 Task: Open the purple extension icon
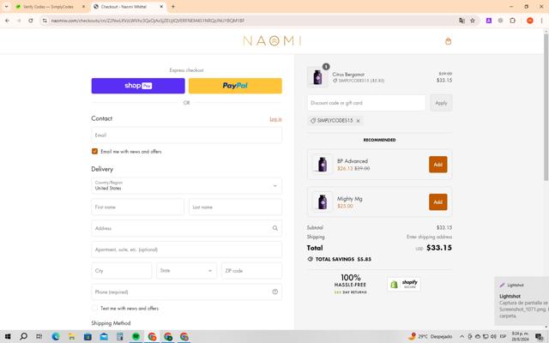[489, 21]
